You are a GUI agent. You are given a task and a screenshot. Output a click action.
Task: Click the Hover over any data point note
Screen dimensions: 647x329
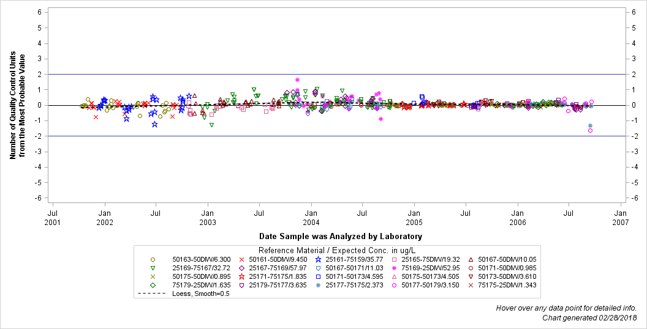coord(566,308)
